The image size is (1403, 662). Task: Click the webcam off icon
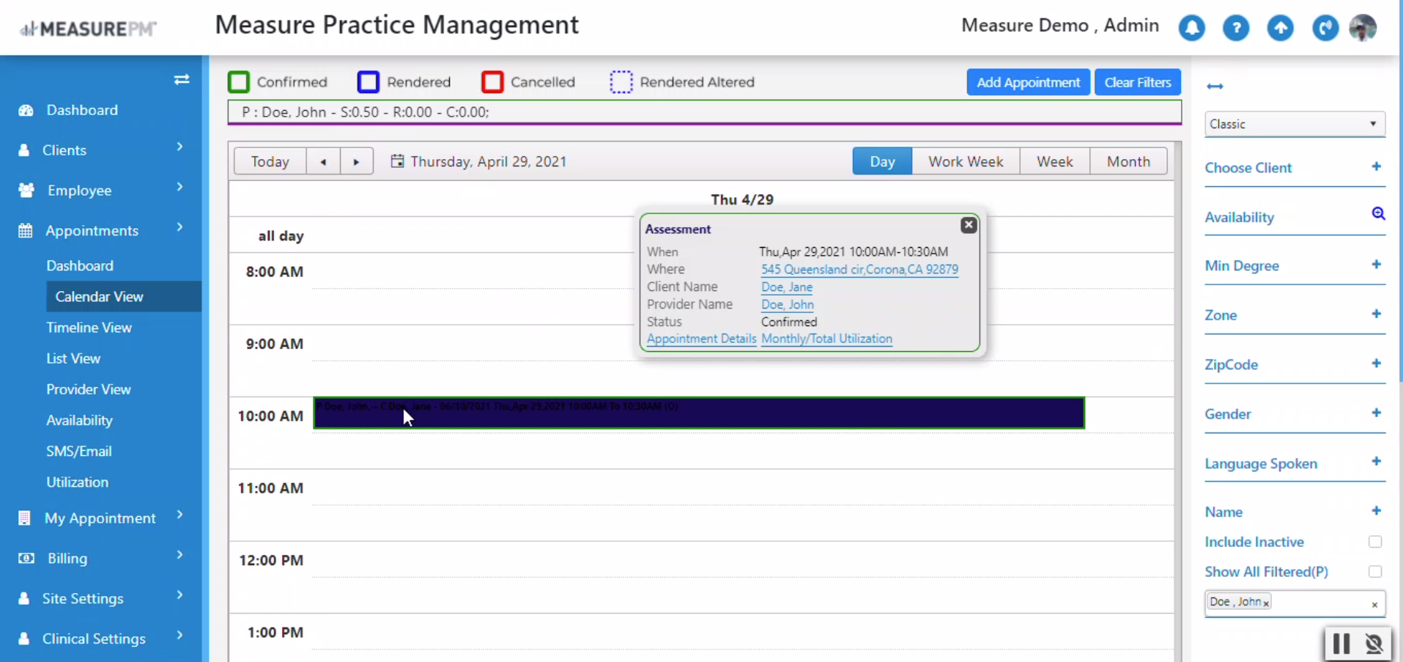[x=1374, y=644]
